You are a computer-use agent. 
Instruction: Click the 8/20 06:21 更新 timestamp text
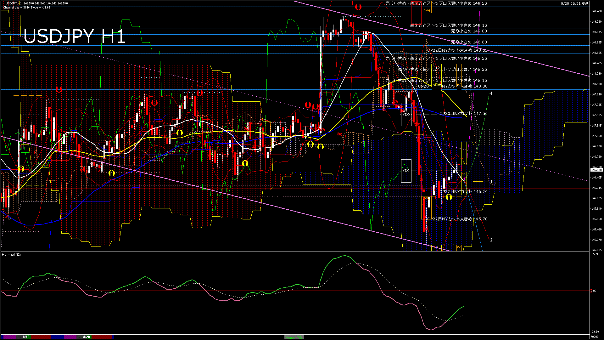click(x=575, y=3)
